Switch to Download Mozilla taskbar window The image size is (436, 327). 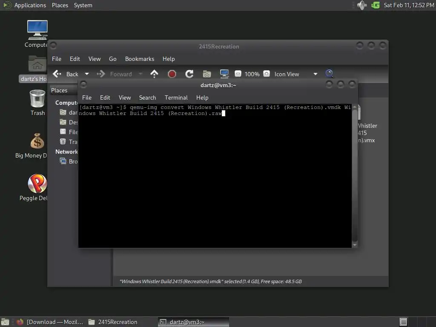point(50,322)
